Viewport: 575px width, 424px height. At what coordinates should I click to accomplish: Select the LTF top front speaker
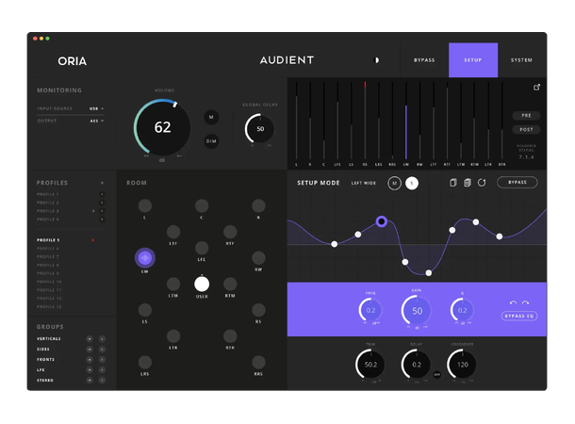pos(173,232)
